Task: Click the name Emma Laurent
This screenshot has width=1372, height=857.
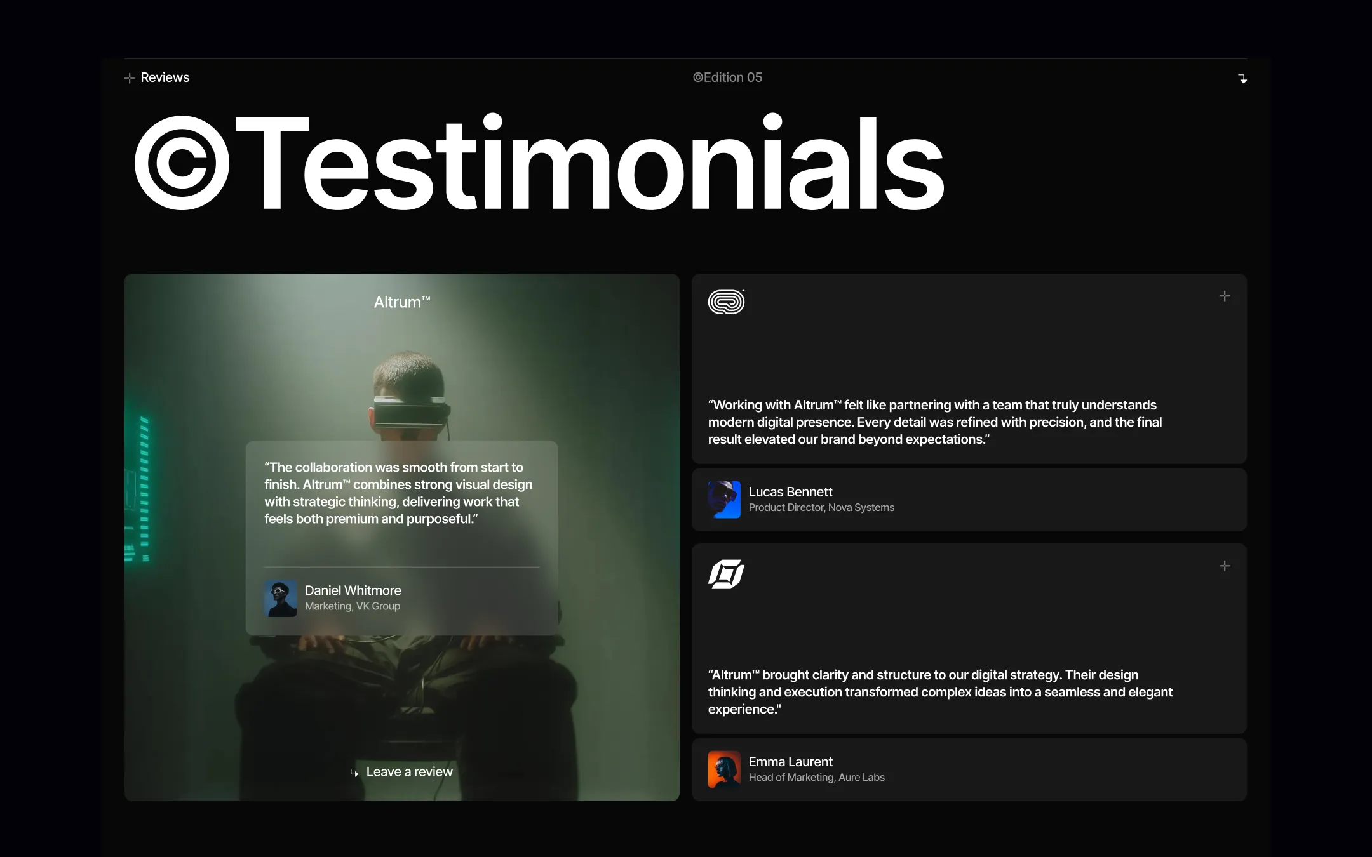Action: click(x=790, y=762)
